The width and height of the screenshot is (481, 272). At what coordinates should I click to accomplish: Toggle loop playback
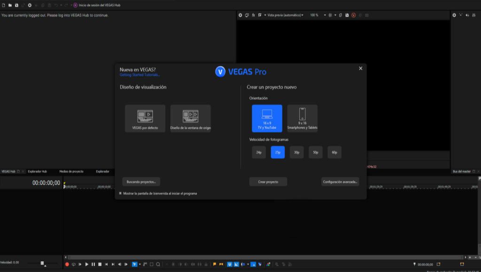coord(74,264)
